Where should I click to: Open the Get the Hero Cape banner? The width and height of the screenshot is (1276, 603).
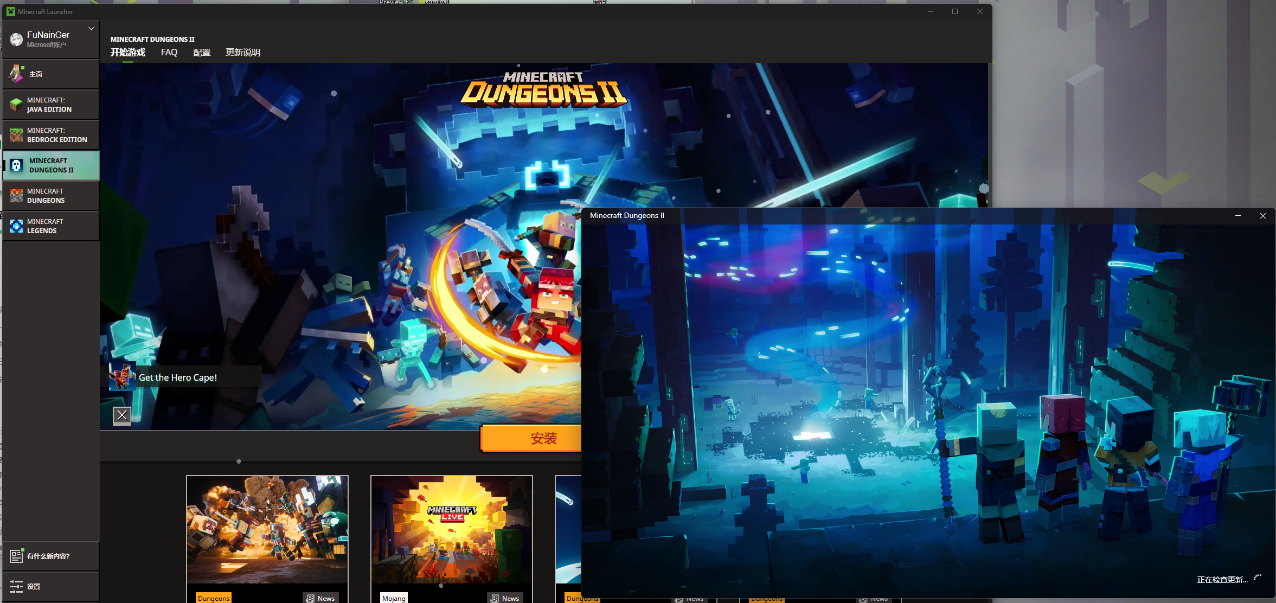[185, 377]
